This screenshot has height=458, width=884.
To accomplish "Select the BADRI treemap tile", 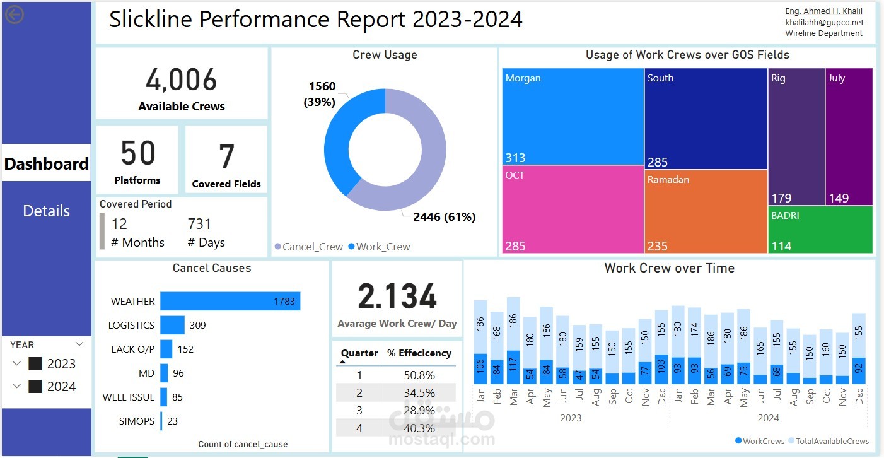I will click(821, 230).
